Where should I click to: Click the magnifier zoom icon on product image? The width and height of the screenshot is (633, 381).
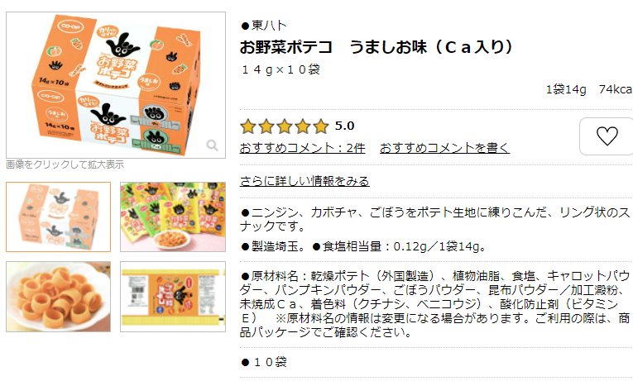(x=212, y=145)
